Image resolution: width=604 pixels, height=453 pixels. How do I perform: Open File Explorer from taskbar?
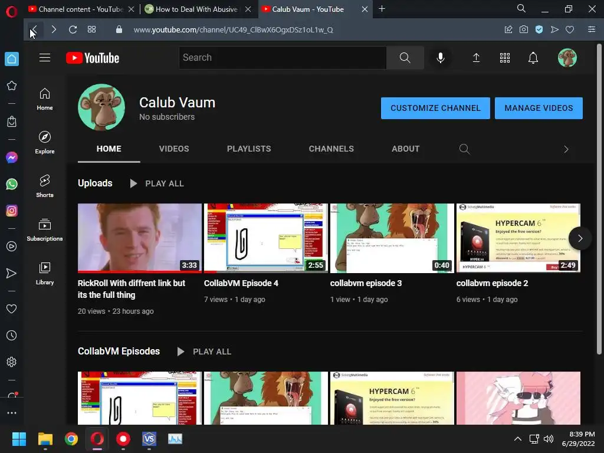[45, 439]
